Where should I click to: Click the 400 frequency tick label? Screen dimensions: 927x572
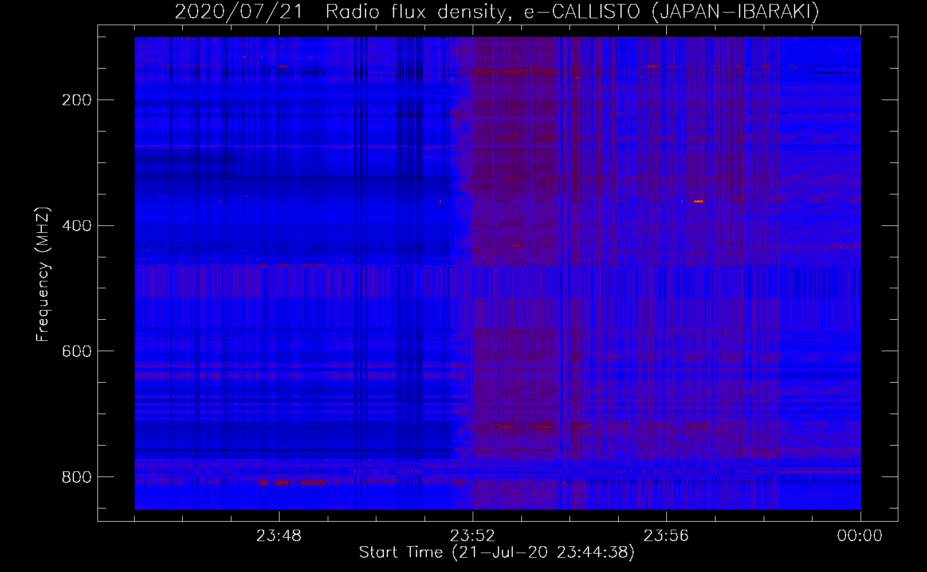tap(76, 226)
